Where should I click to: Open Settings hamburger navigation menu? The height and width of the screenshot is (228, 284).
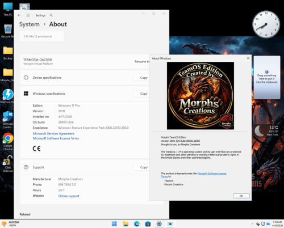coord(28,15)
